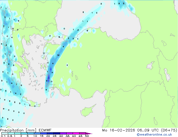The height and width of the screenshot is (137, 178).
Task: Click the 0.1–0.5 mm palest legend swatch
Action: click(5, 133)
